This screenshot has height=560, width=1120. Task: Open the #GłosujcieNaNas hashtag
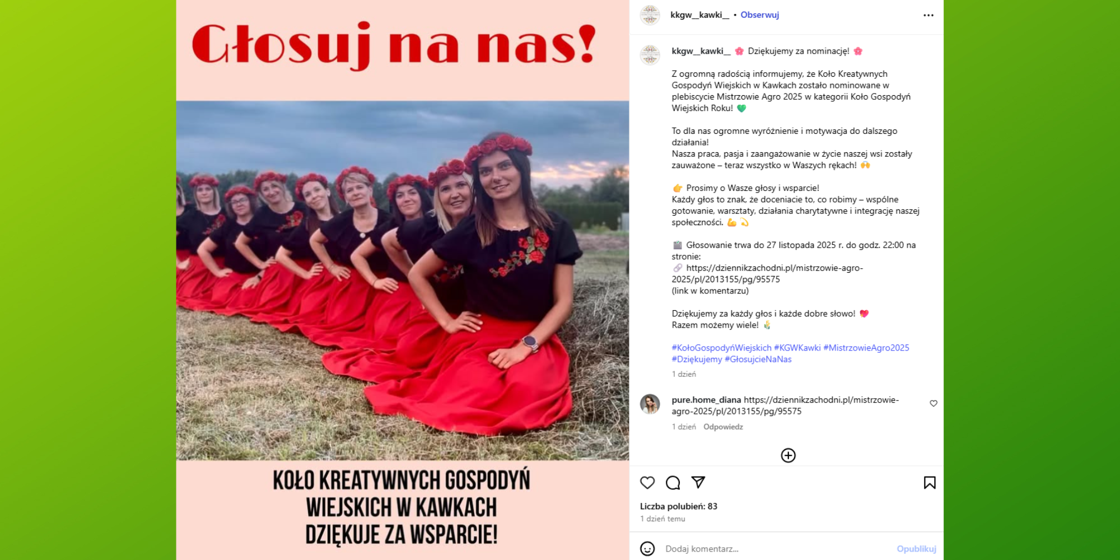coord(758,360)
